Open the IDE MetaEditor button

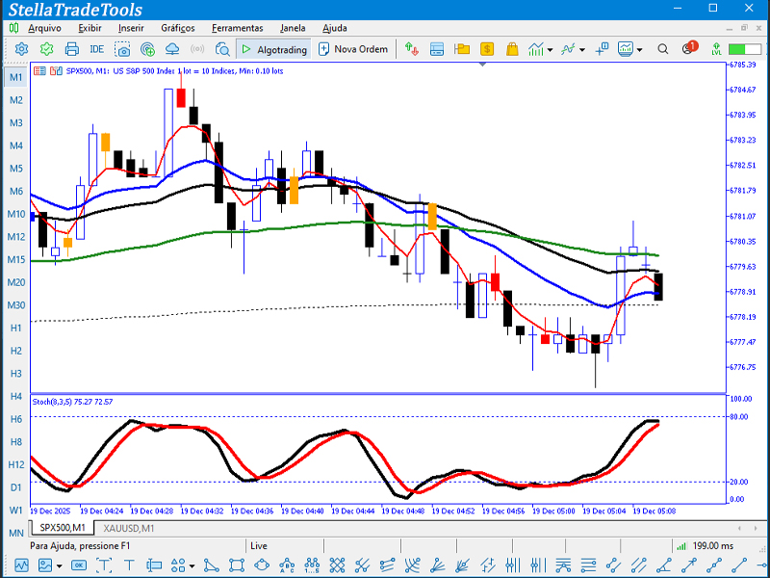97,49
